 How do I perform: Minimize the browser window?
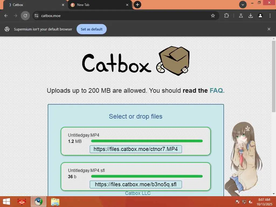(x=252, y=3)
